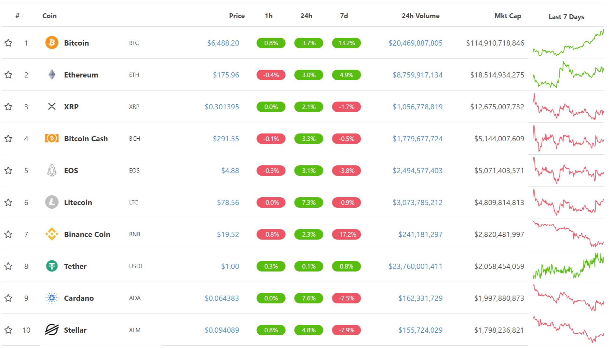This screenshot has width=613, height=348.
Task: Open the Binance Coin name link
Action: click(87, 234)
